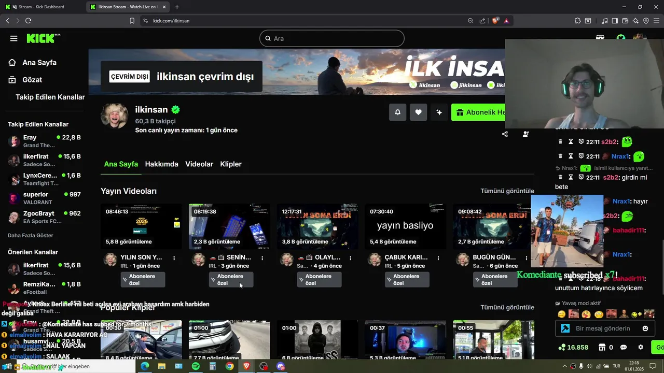Screen dimensions: 664x373
Task: Open a new browser tab
Action: (177, 7)
